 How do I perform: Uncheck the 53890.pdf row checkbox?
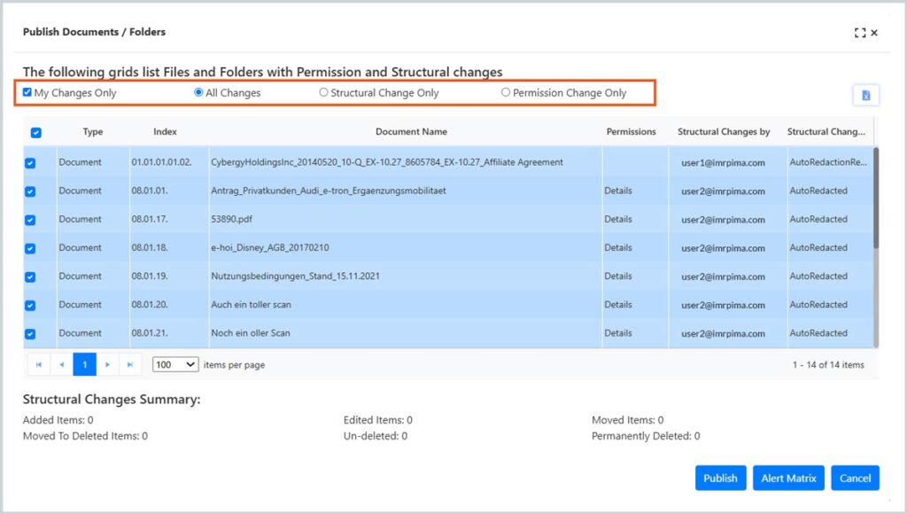pos(30,220)
